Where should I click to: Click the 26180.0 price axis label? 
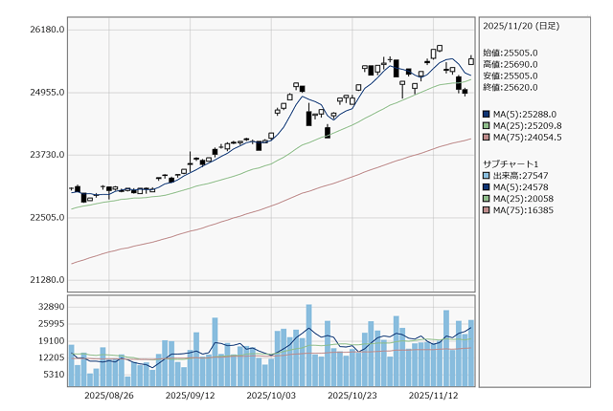pyautogui.click(x=46, y=30)
